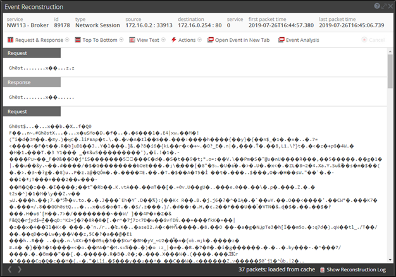Screen dimensions: 396x277
Task: Click the response payload Gh0st text
Action: 42,97
